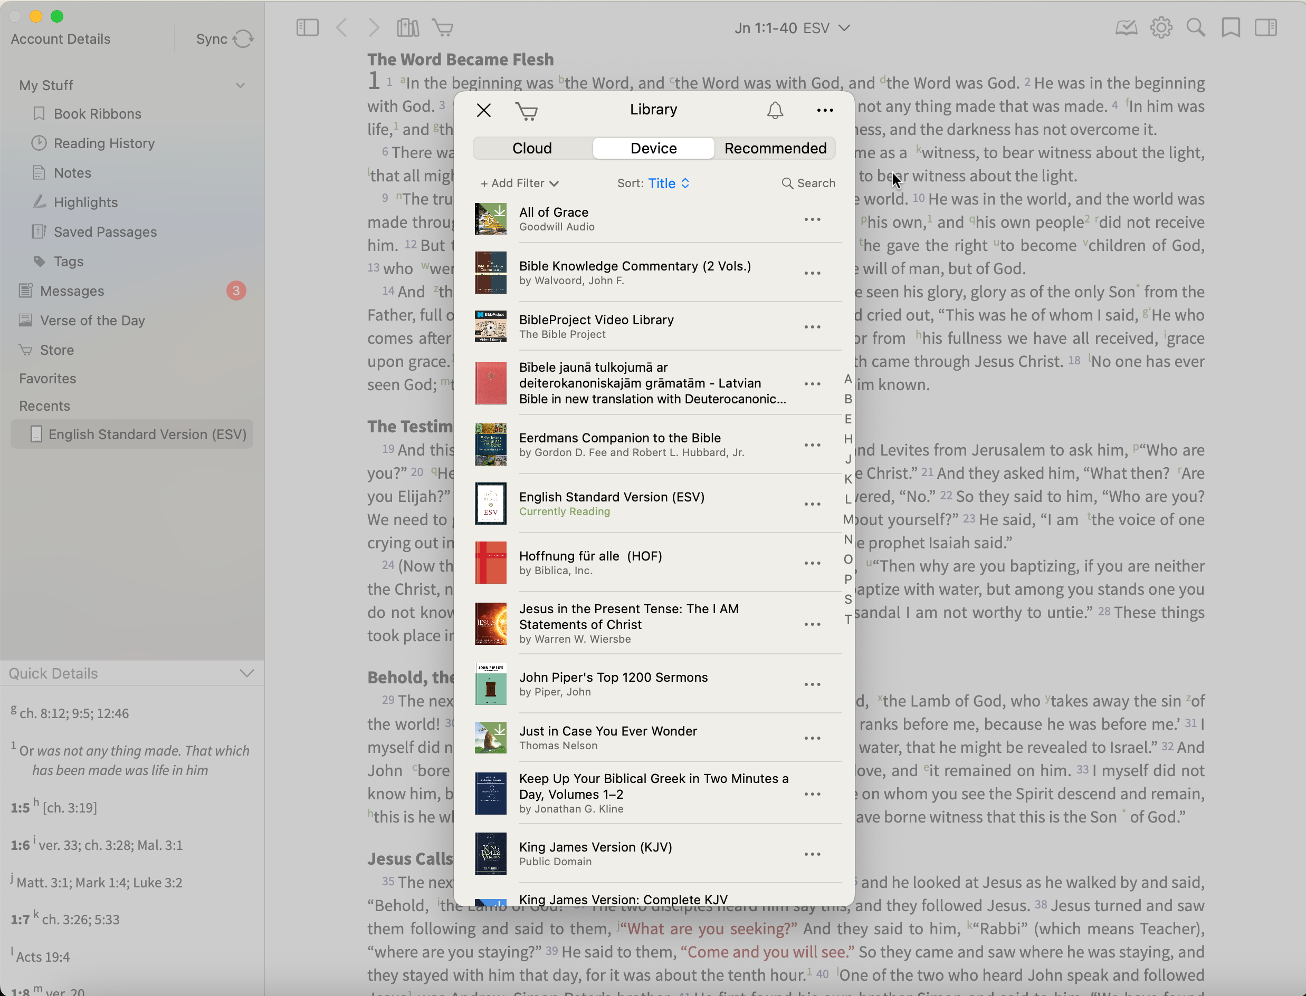Go forward with the toolbar forward arrow

tap(373, 28)
